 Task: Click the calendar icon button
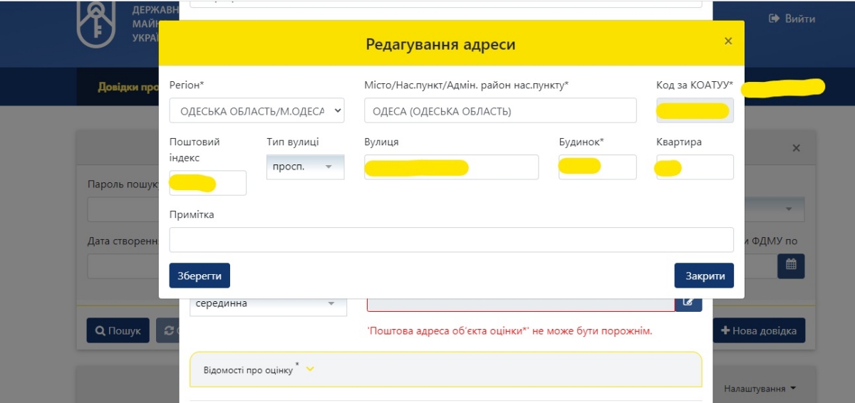click(790, 266)
